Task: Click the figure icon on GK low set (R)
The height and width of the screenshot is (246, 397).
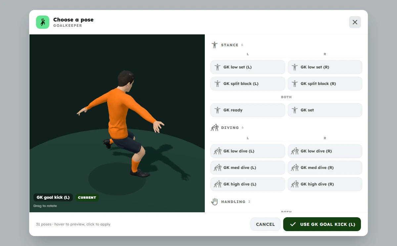Action: pos(295,67)
